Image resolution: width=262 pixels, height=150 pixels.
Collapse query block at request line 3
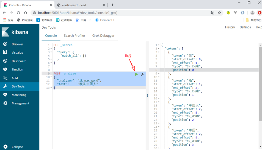[x=51, y=52]
